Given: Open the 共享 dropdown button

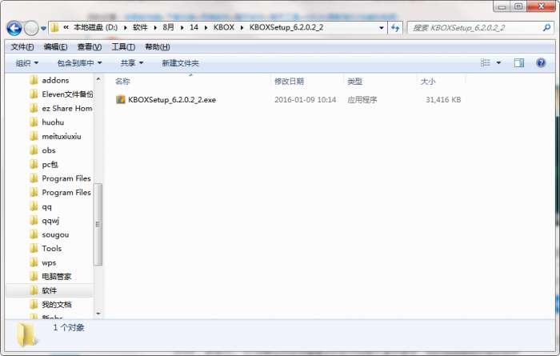Looking at the screenshot, I should pos(131,63).
